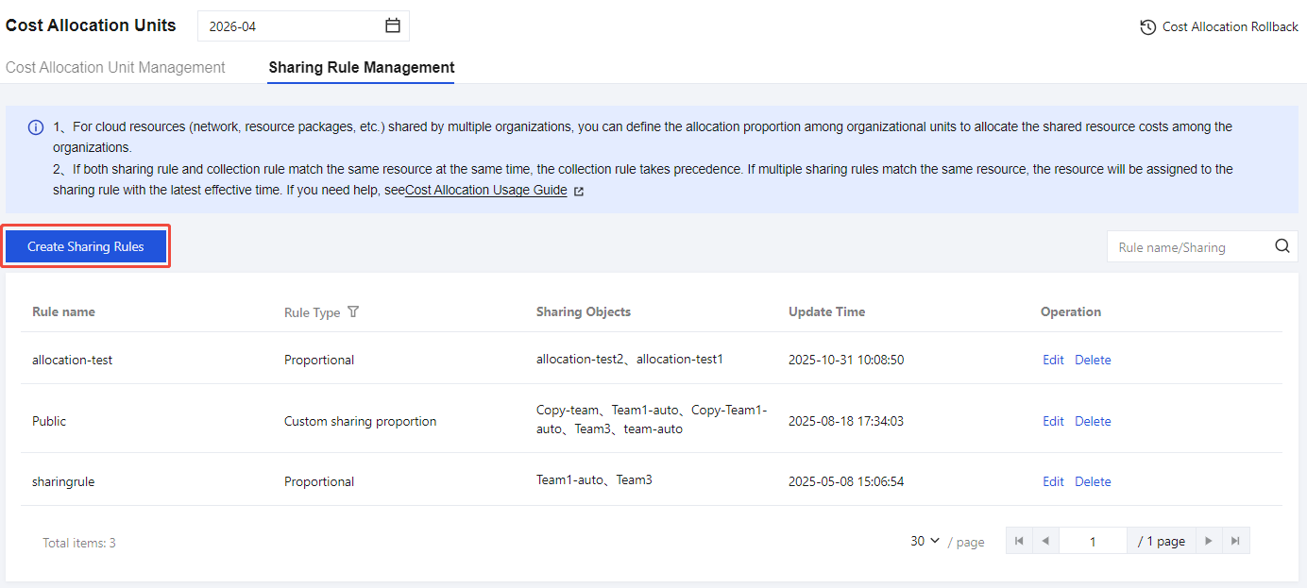Click the page number input box
This screenshot has width=1307, height=588.
pos(1093,541)
